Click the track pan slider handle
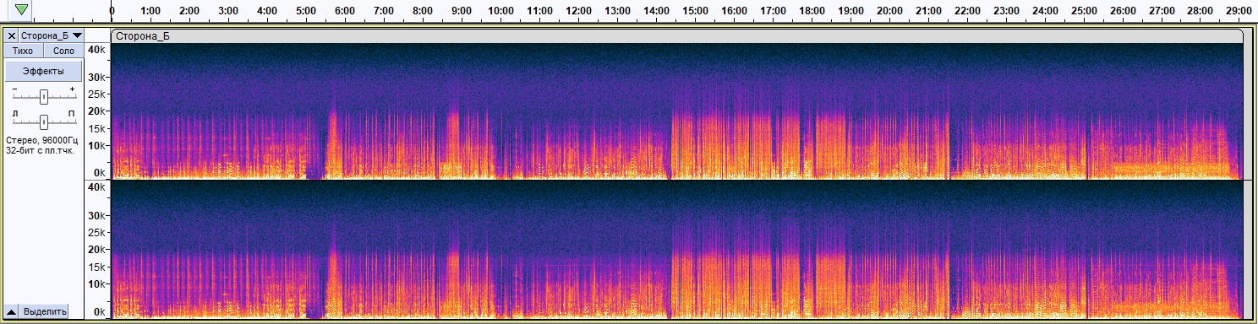Screen dimensions: 1258x324 click(x=43, y=121)
